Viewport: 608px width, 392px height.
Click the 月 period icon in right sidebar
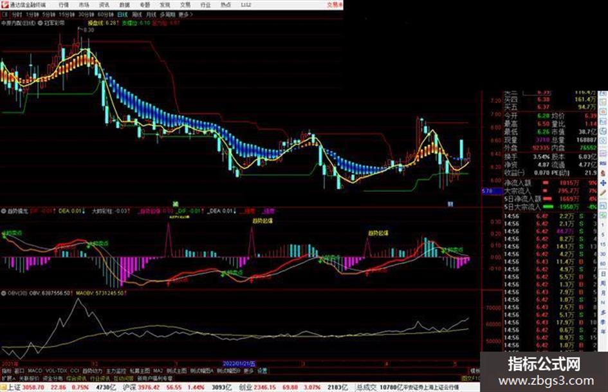tap(603, 293)
